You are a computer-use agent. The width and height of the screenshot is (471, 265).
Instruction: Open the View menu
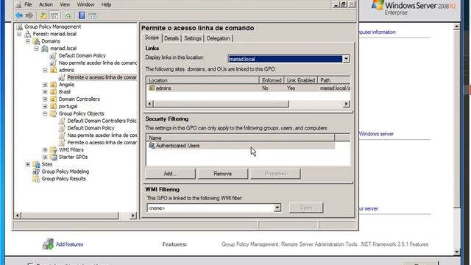(x=65, y=4)
